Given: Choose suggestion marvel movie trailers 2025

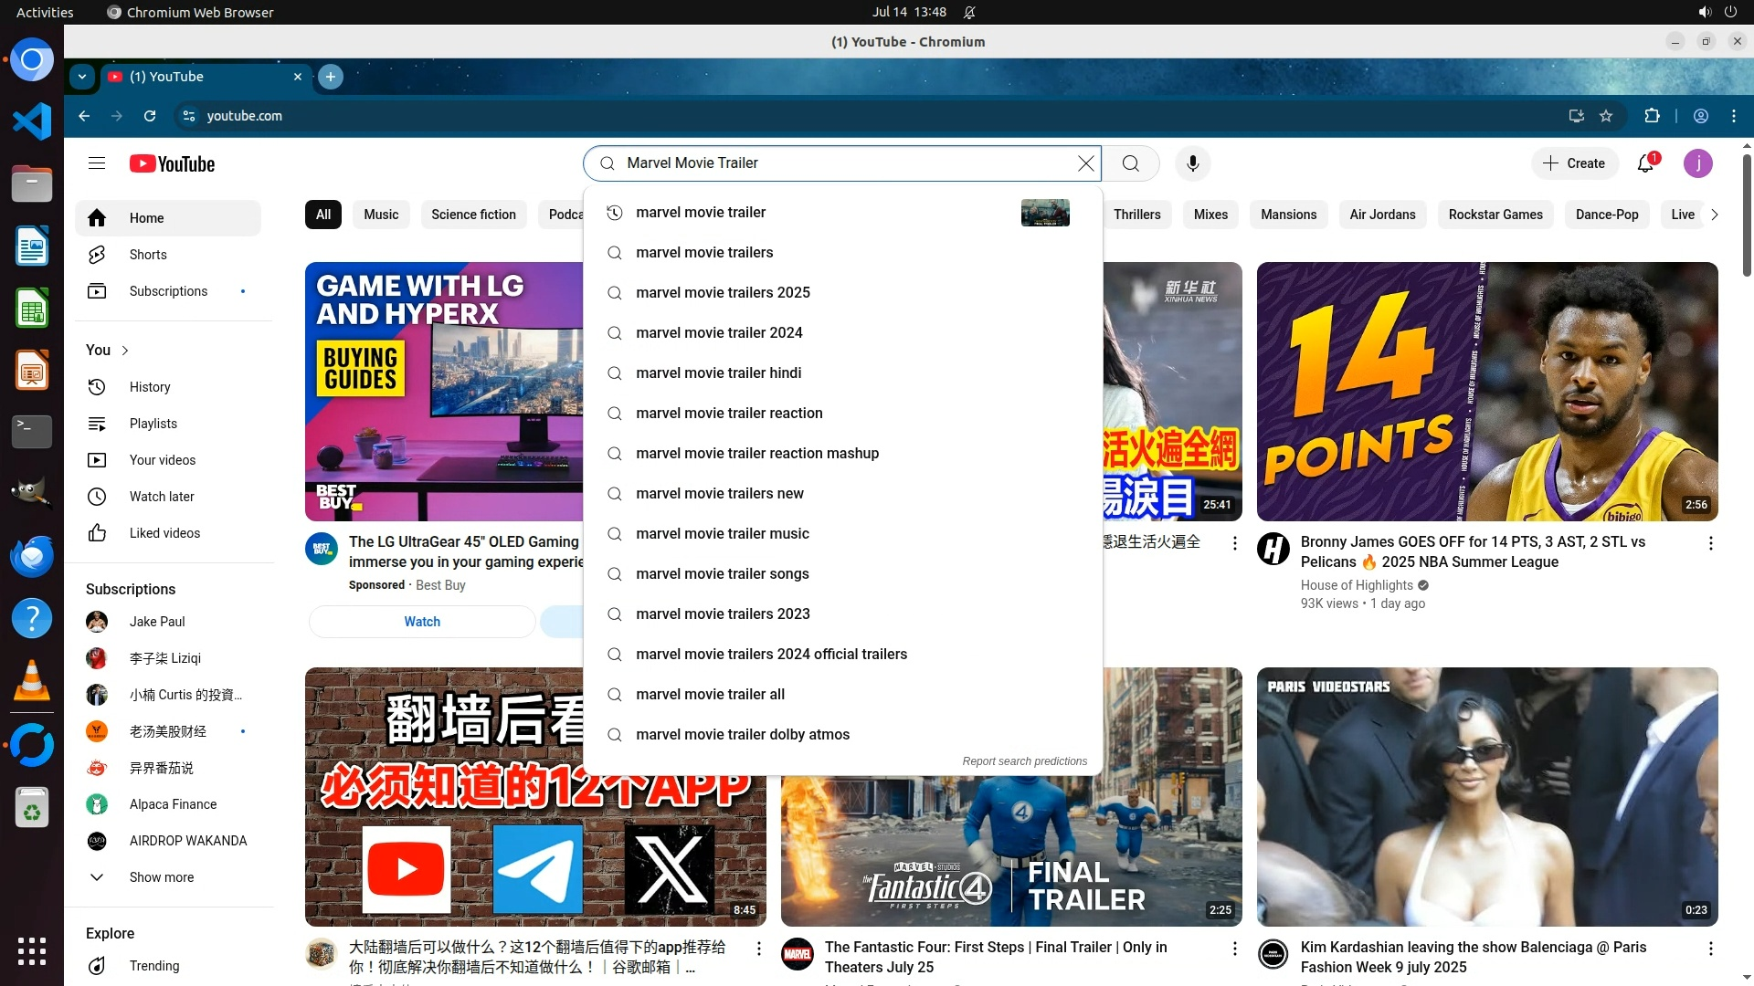Looking at the screenshot, I should [x=723, y=293].
